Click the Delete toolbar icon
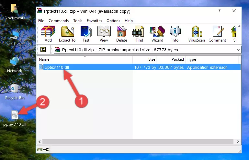Image resolution: width=249 pixels, height=160 pixels. [x=122, y=34]
